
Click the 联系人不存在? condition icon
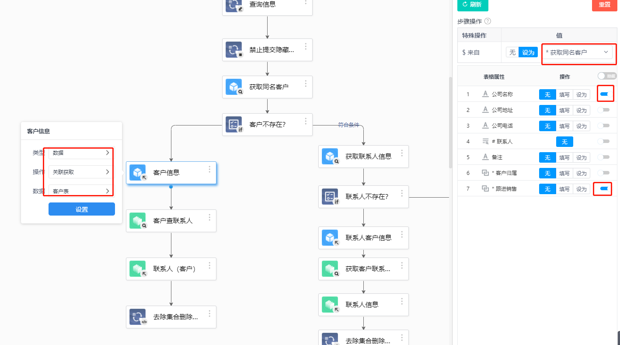pyautogui.click(x=330, y=196)
